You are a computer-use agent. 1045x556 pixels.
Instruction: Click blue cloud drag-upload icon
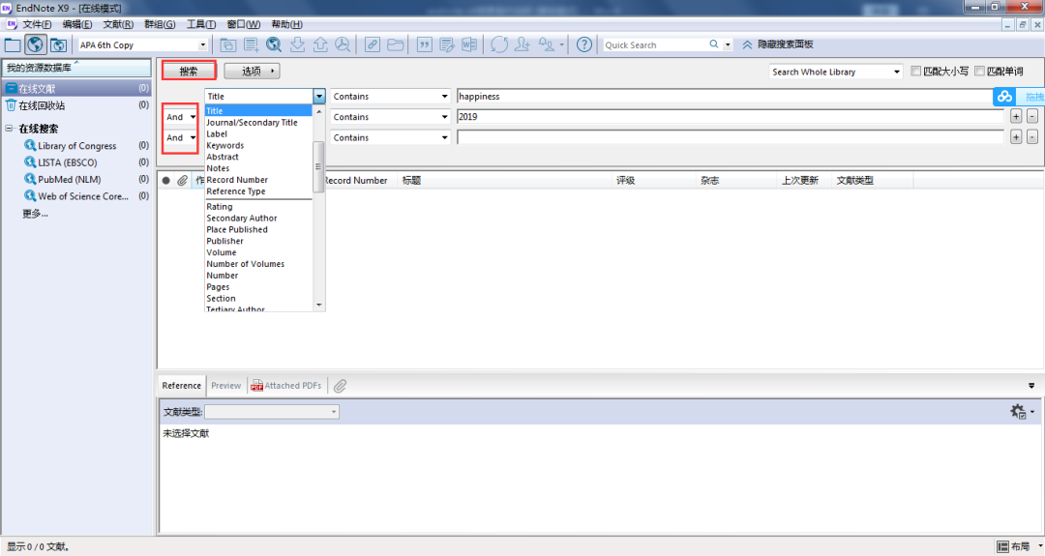1005,97
